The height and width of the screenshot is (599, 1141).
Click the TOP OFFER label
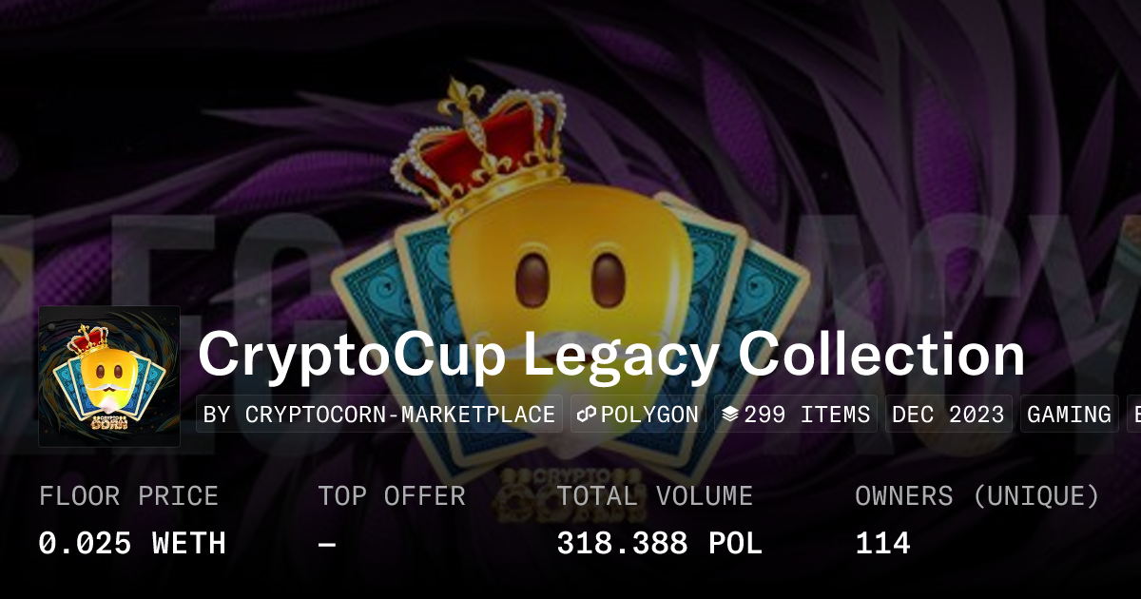(392, 496)
